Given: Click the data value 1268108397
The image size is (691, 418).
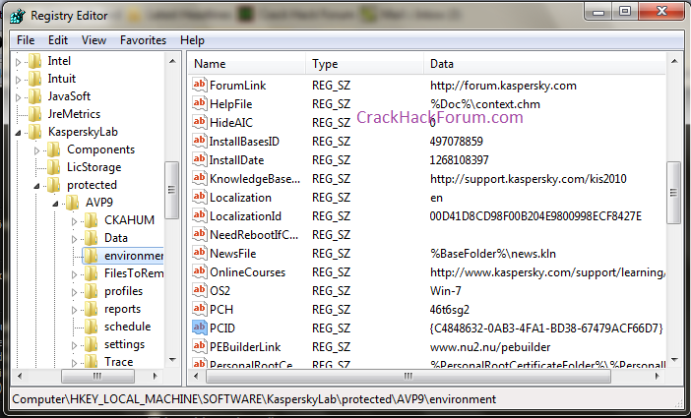Looking at the screenshot, I should point(460,160).
